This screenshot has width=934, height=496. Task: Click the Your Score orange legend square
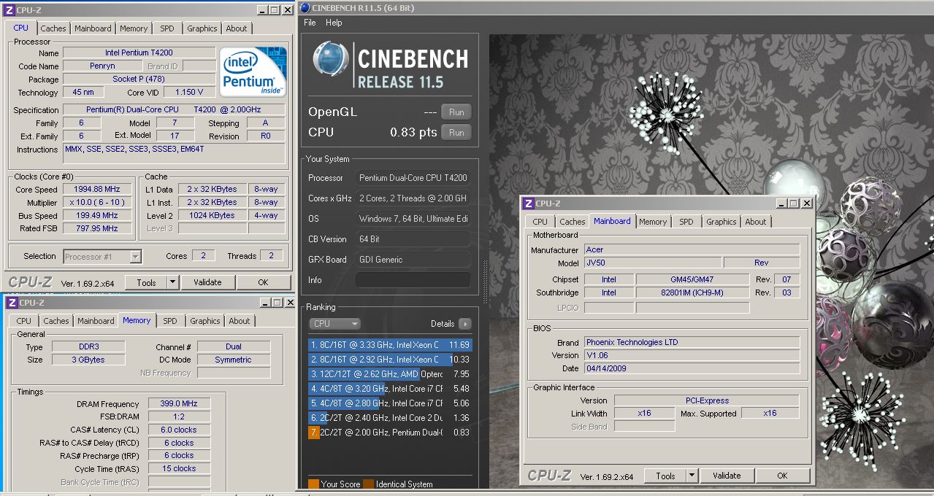(x=313, y=484)
